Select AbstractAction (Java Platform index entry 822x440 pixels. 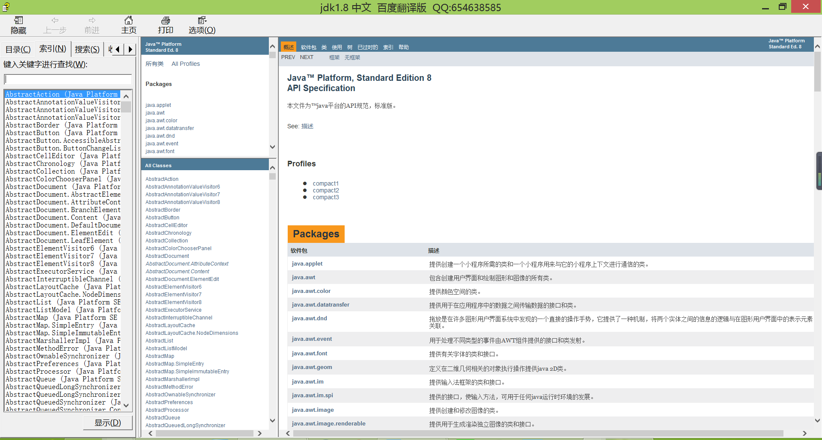pos(63,94)
